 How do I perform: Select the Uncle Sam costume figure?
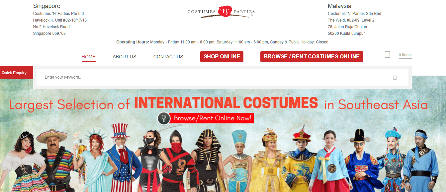tap(122, 159)
